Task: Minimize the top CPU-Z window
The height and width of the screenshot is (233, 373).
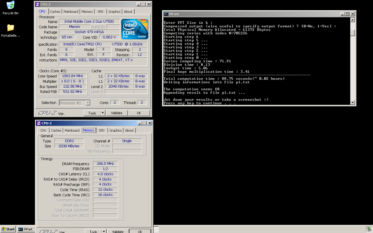Action: [139, 4]
